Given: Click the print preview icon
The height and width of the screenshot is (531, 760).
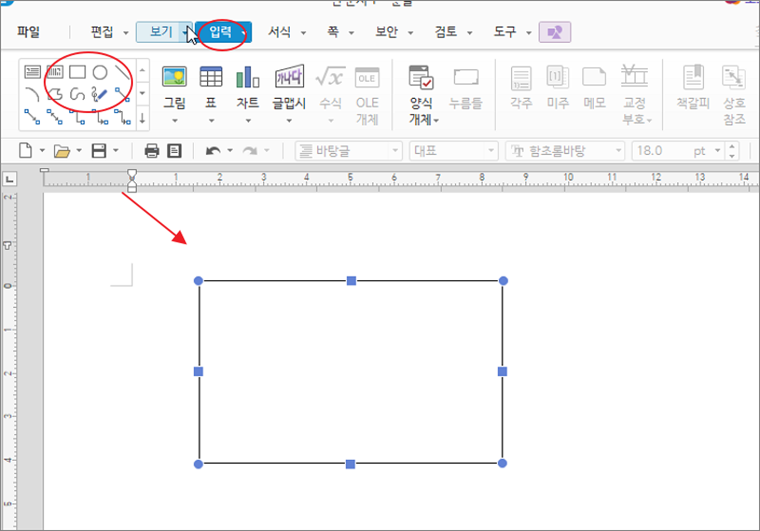Looking at the screenshot, I should (174, 150).
